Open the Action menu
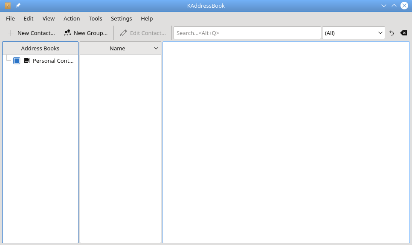The image size is (412, 245). [72, 18]
